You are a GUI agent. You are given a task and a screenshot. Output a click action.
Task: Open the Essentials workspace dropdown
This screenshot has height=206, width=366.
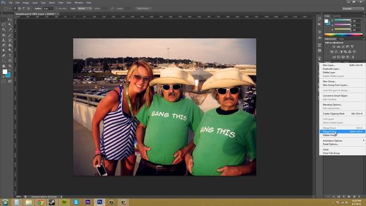[x=353, y=9]
